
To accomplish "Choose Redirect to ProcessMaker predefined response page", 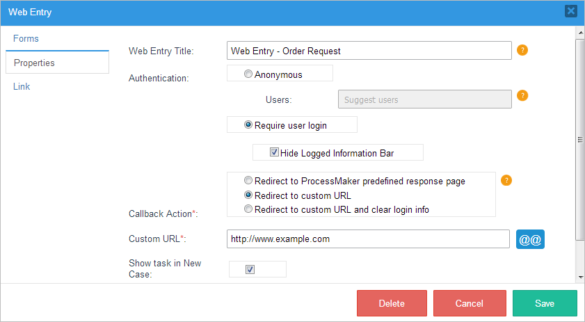I will 248,181.
